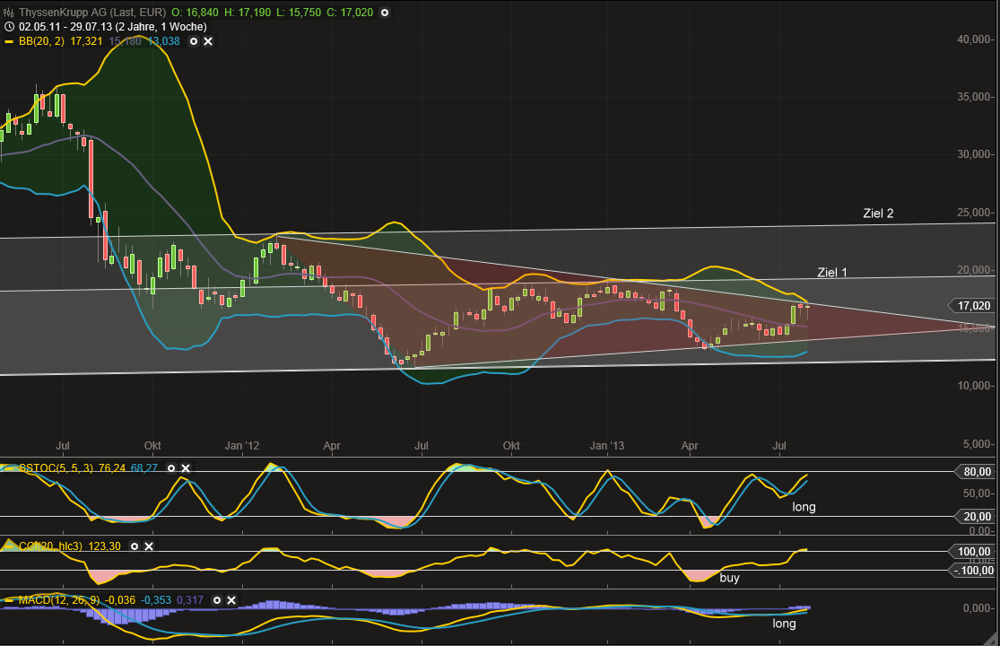
Task: Remove the SSTOC indicator panel
Action: point(186,468)
